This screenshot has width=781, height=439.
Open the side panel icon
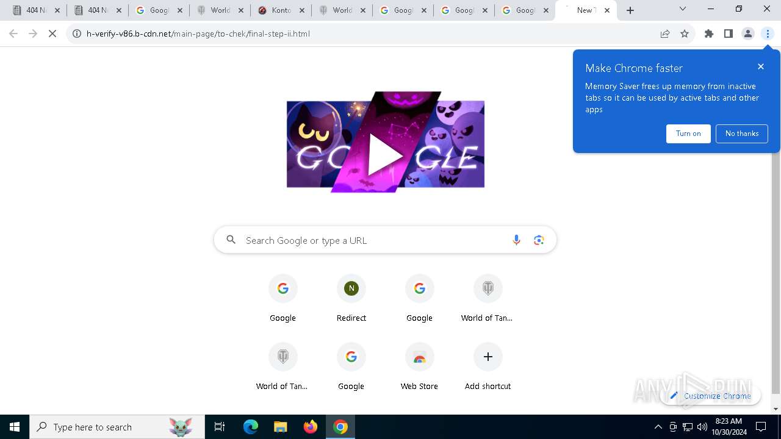click(x=729, y=34)
